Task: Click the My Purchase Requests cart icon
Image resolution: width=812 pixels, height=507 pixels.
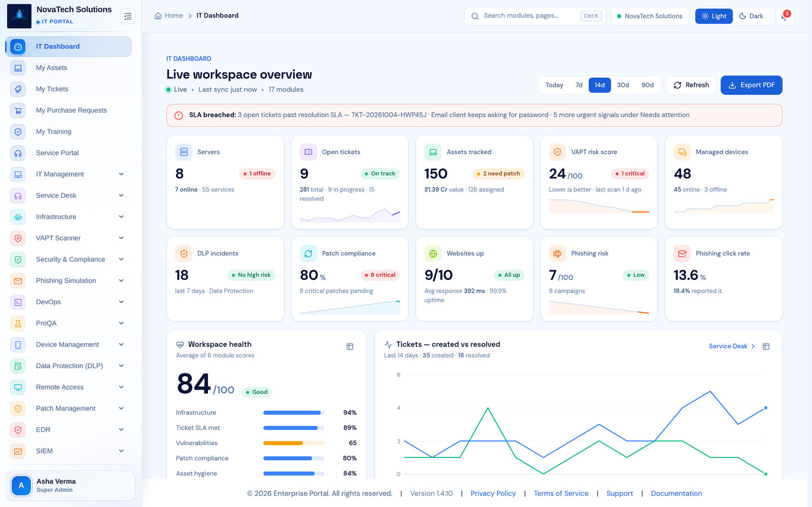Action: click(18, 110)
